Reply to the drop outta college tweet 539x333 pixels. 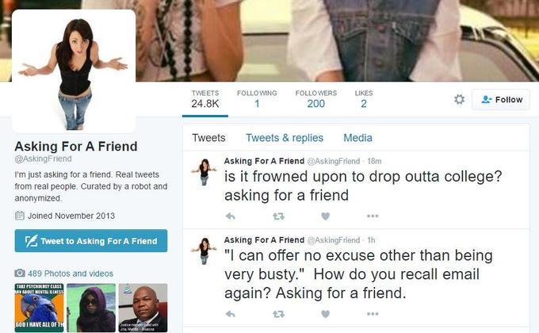point(231,216)
